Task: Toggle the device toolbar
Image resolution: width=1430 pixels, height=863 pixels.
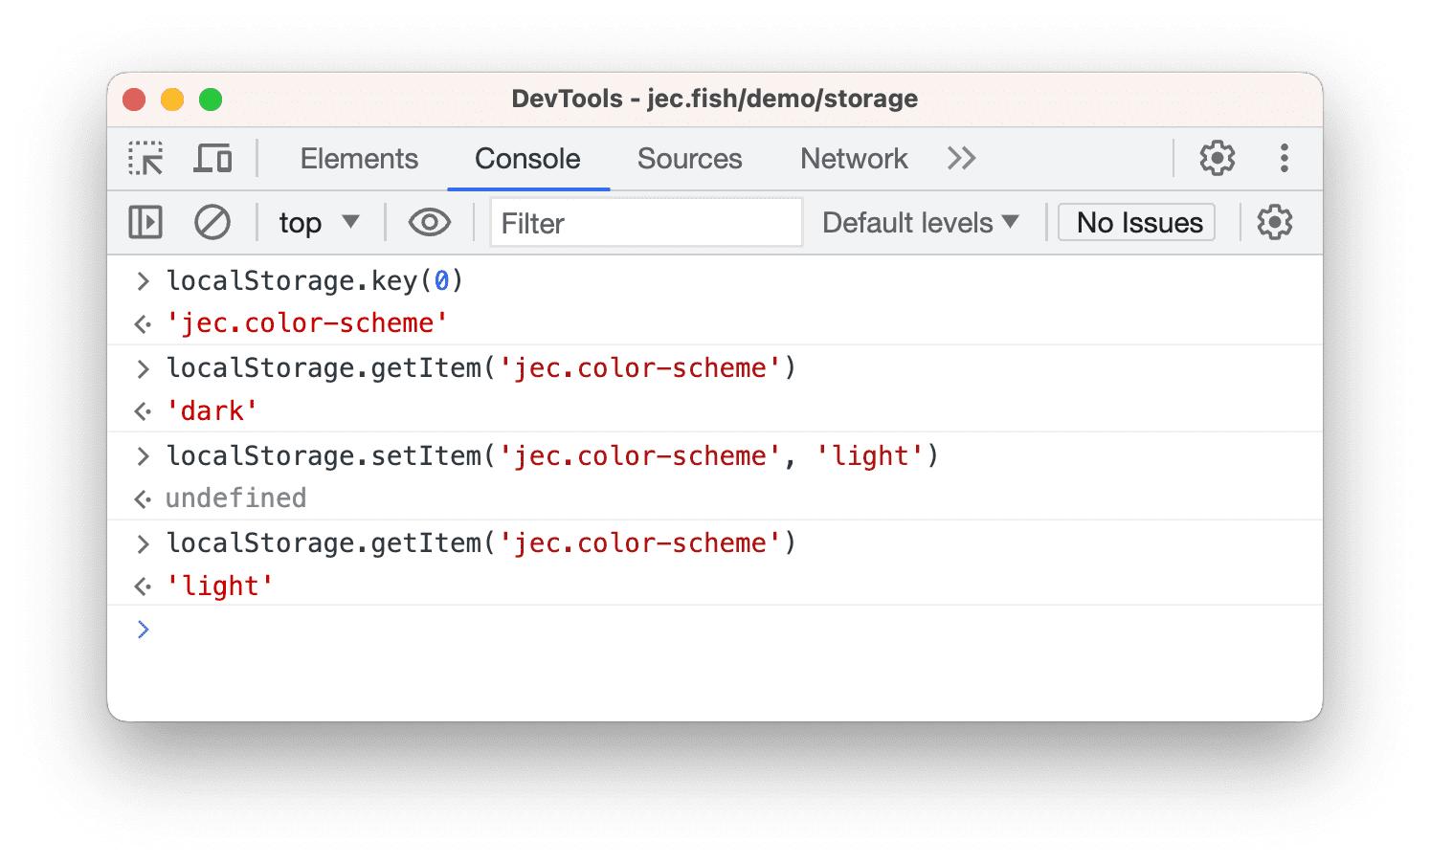Action: (212, 158)
